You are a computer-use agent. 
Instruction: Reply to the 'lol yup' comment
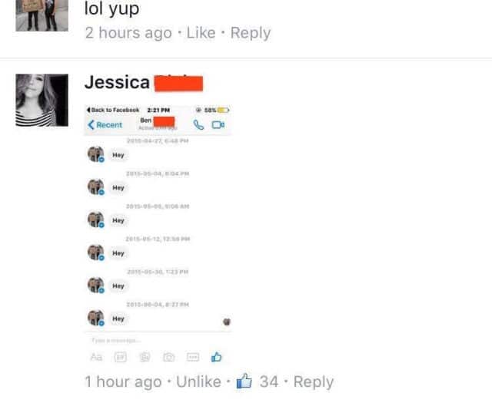pyautogui.click(x=251, y=33)
